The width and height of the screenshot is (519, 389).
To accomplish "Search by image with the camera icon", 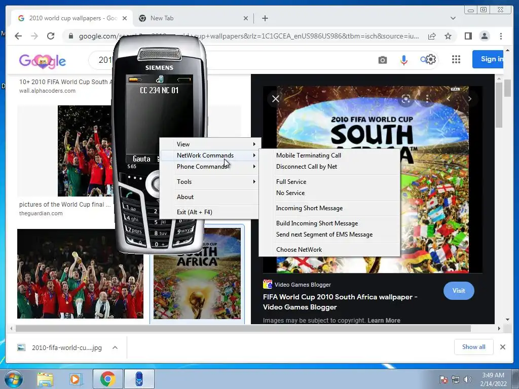I will click(383, 60).
